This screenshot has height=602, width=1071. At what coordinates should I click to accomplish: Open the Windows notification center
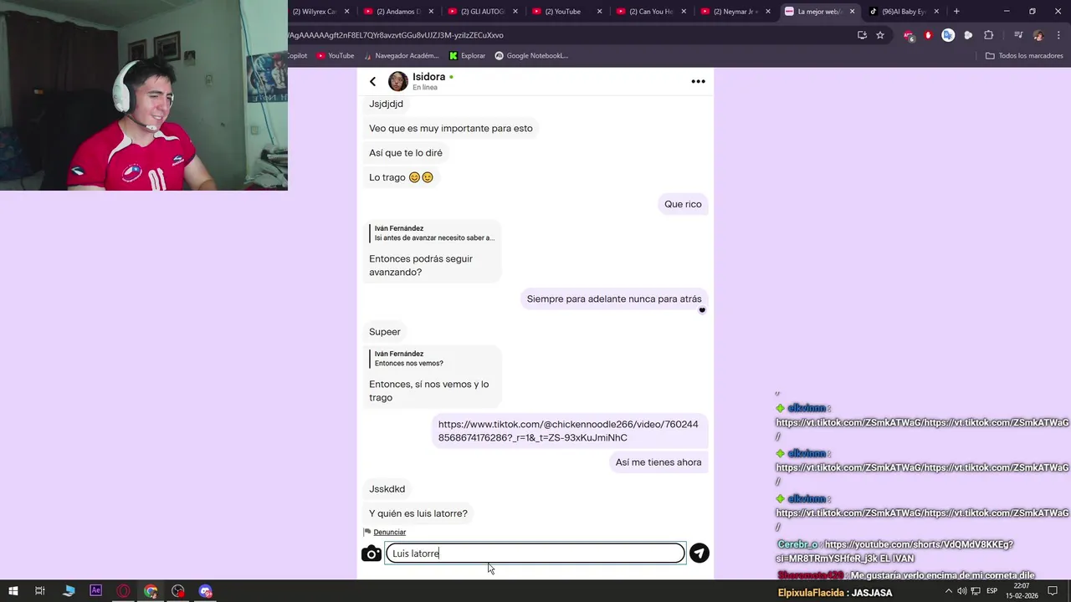[x=1053, y=591]
